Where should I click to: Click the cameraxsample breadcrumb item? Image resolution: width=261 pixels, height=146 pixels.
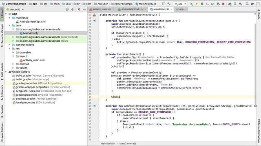coord(122,4)
